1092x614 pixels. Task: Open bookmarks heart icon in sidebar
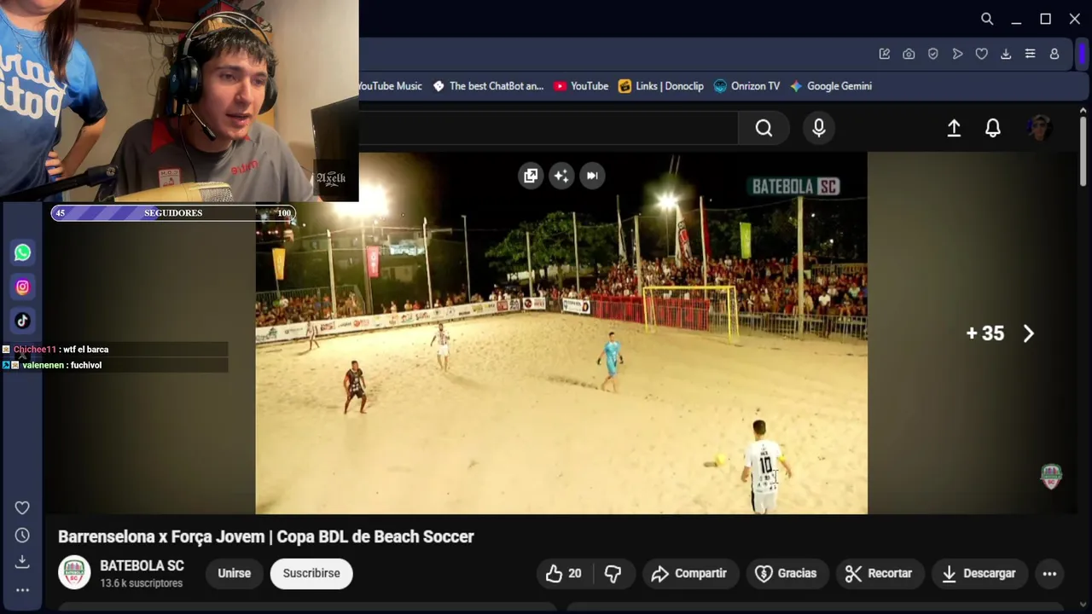click(x=22, y=508)
